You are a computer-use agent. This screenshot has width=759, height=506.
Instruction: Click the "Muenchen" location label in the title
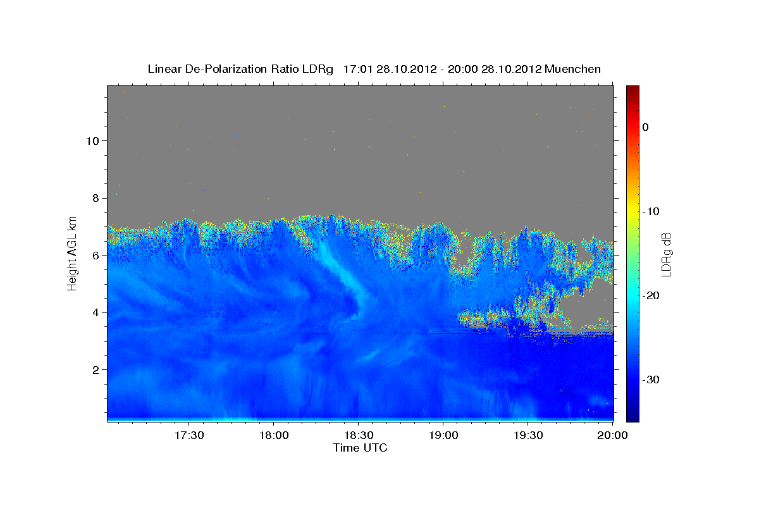[x=573, y=69]
